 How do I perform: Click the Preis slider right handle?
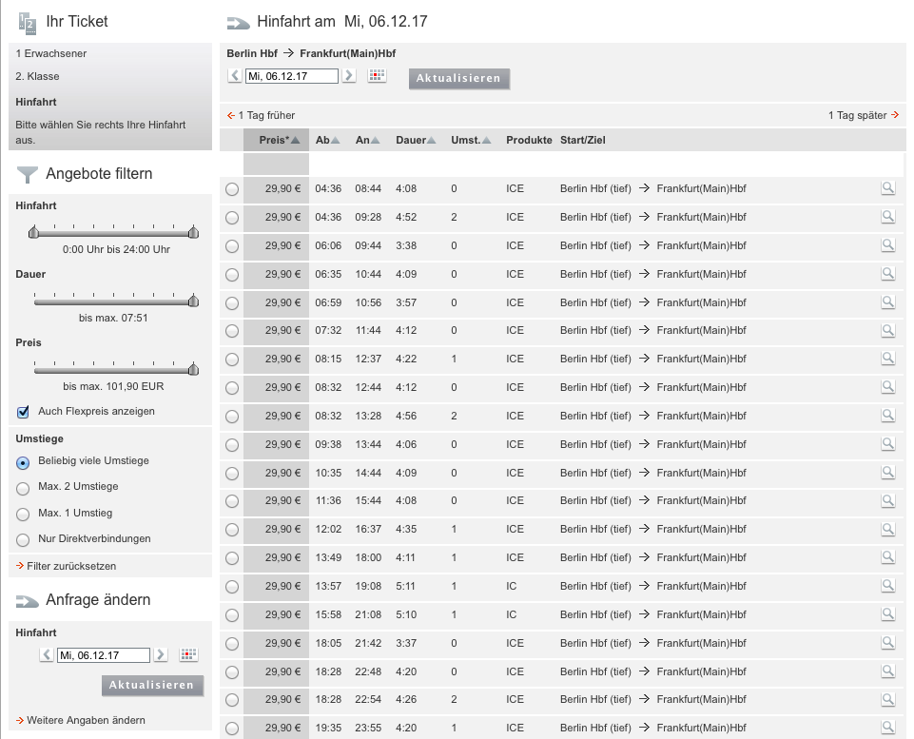(193, 369)
